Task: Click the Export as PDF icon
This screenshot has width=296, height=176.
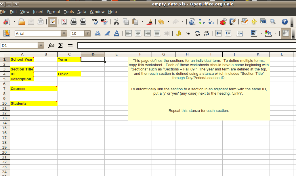Action: point(64,22)
